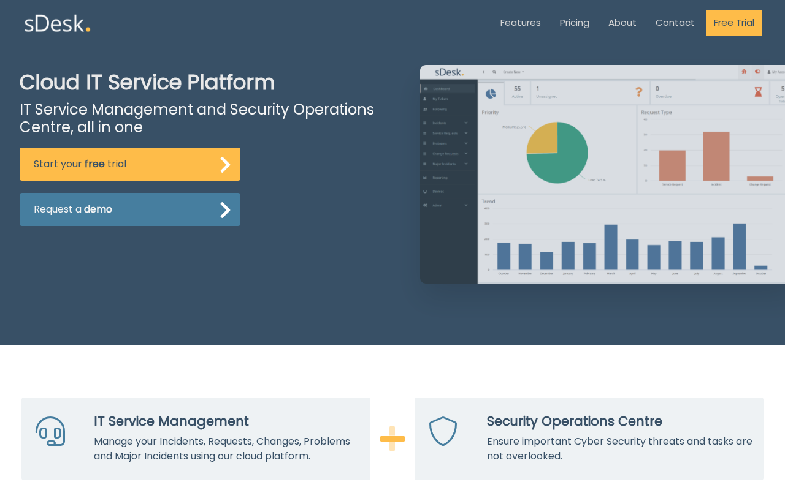Click the sDesk logo in the header
Screen dimensions: 785x490
point(57,23)
